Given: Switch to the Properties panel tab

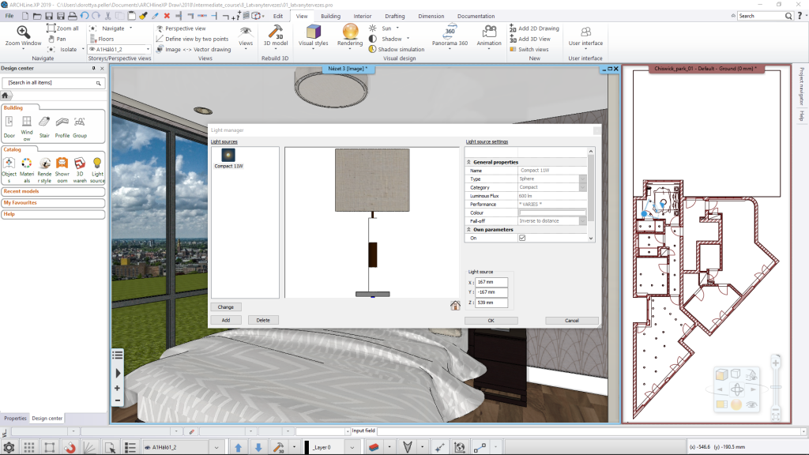Looking at the screenshot, I should point(15,419).
